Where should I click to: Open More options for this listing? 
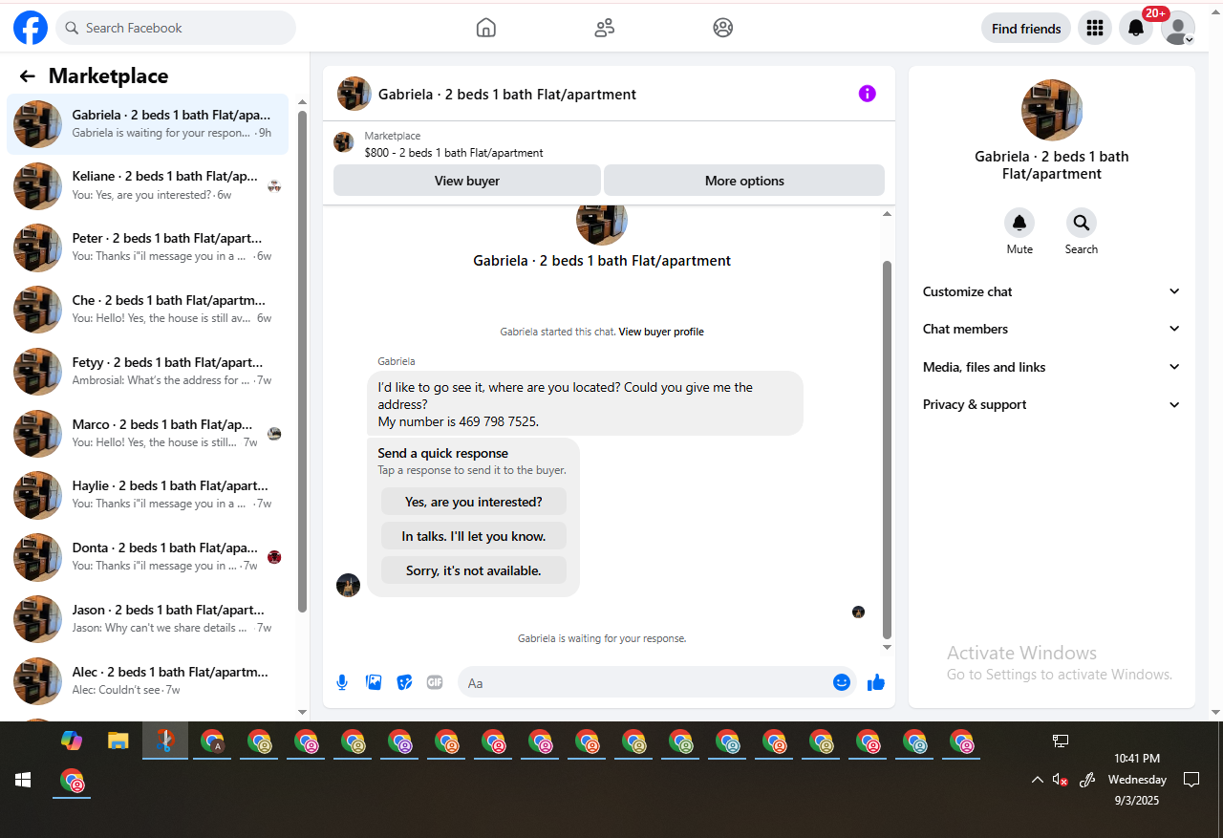(744, 181)
